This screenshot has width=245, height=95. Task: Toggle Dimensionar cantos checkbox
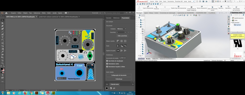(x=107, y=64)
